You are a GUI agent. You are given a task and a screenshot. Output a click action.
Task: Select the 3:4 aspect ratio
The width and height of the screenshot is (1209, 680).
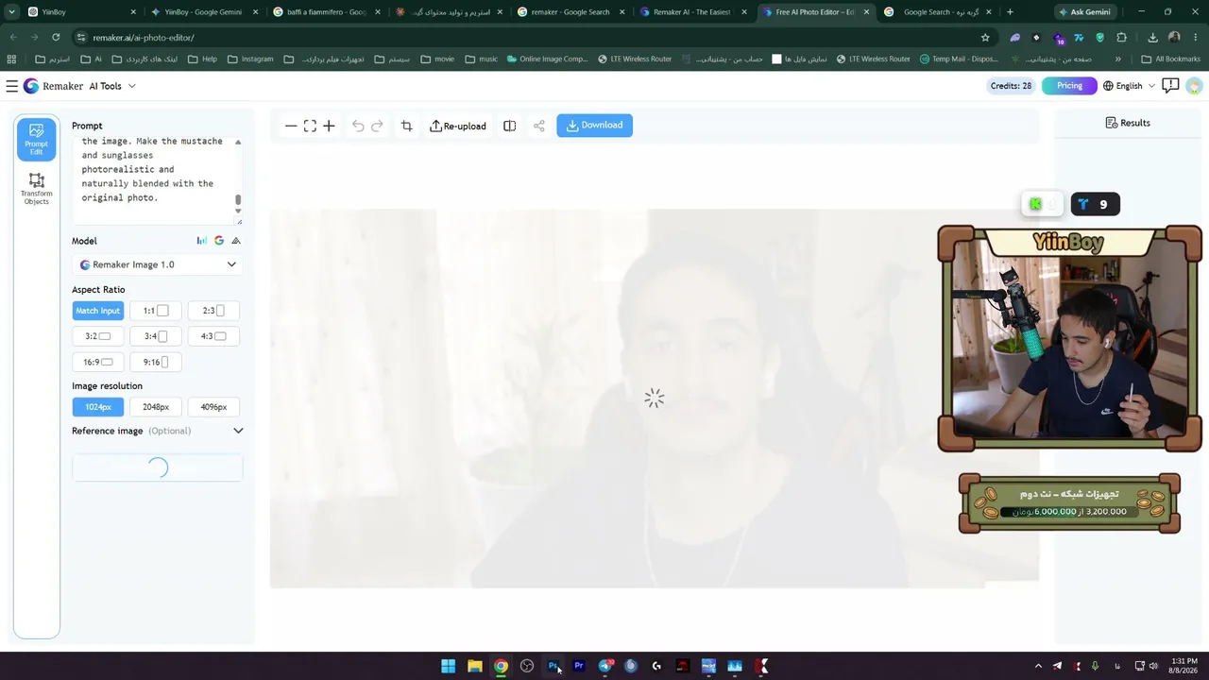pos(156,336)
